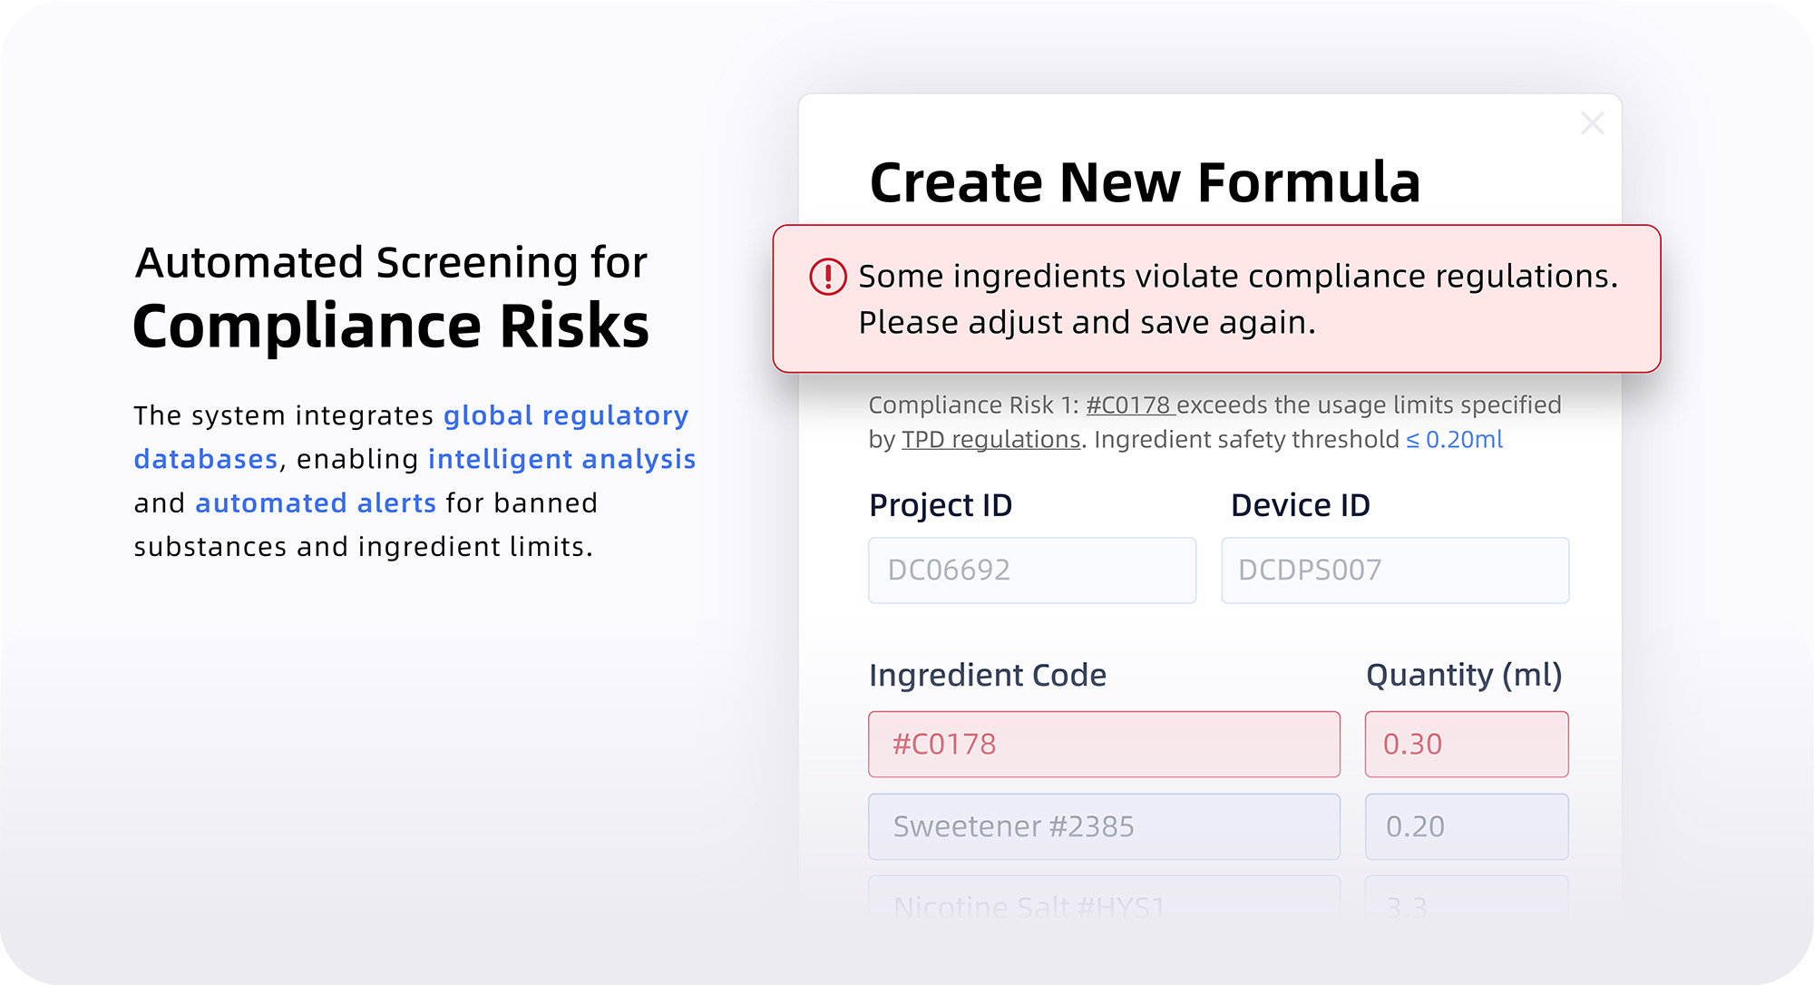
Task: Open the TPD regulations link
Action: pyautogui.click(x=990, y=439)
